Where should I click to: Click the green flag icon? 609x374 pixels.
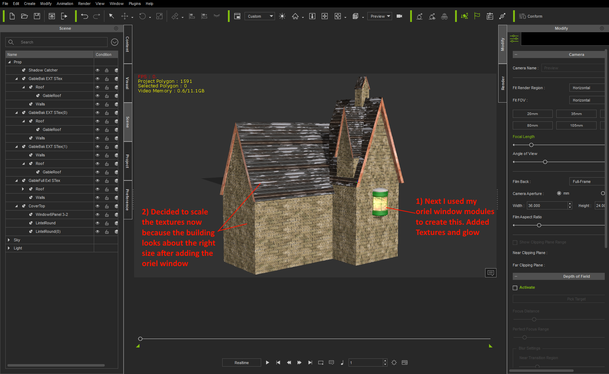477,16
